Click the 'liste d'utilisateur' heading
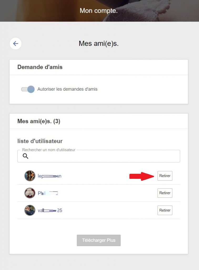The height and width of the screenshot is (270, 199). (40, 141)
